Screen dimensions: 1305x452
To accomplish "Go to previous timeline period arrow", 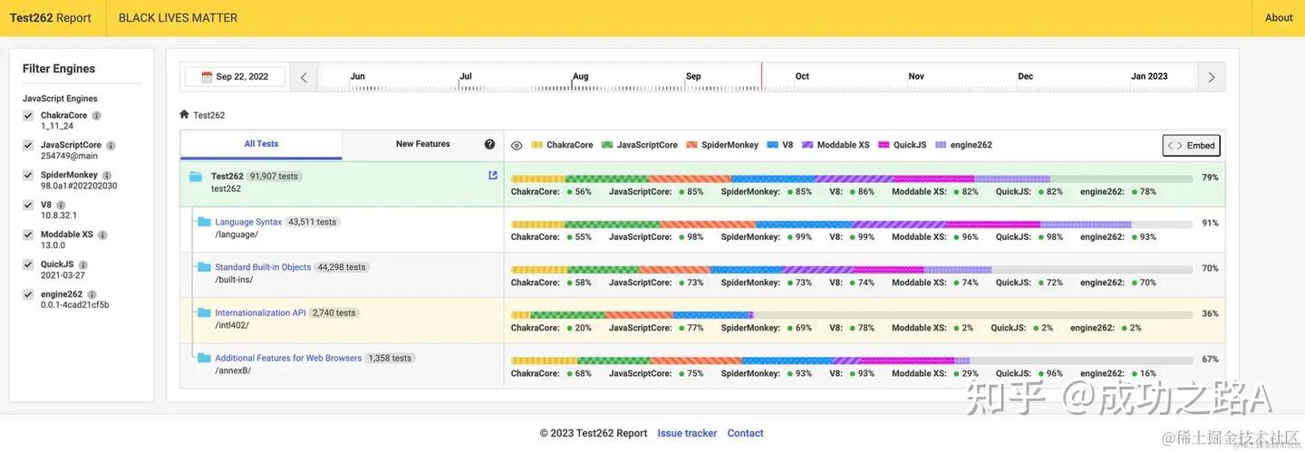I will [x=304, y=77].
